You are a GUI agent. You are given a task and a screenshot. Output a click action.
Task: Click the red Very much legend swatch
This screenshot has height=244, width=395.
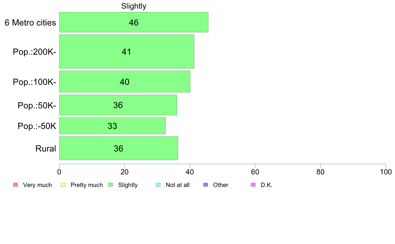tap(16, 185)
